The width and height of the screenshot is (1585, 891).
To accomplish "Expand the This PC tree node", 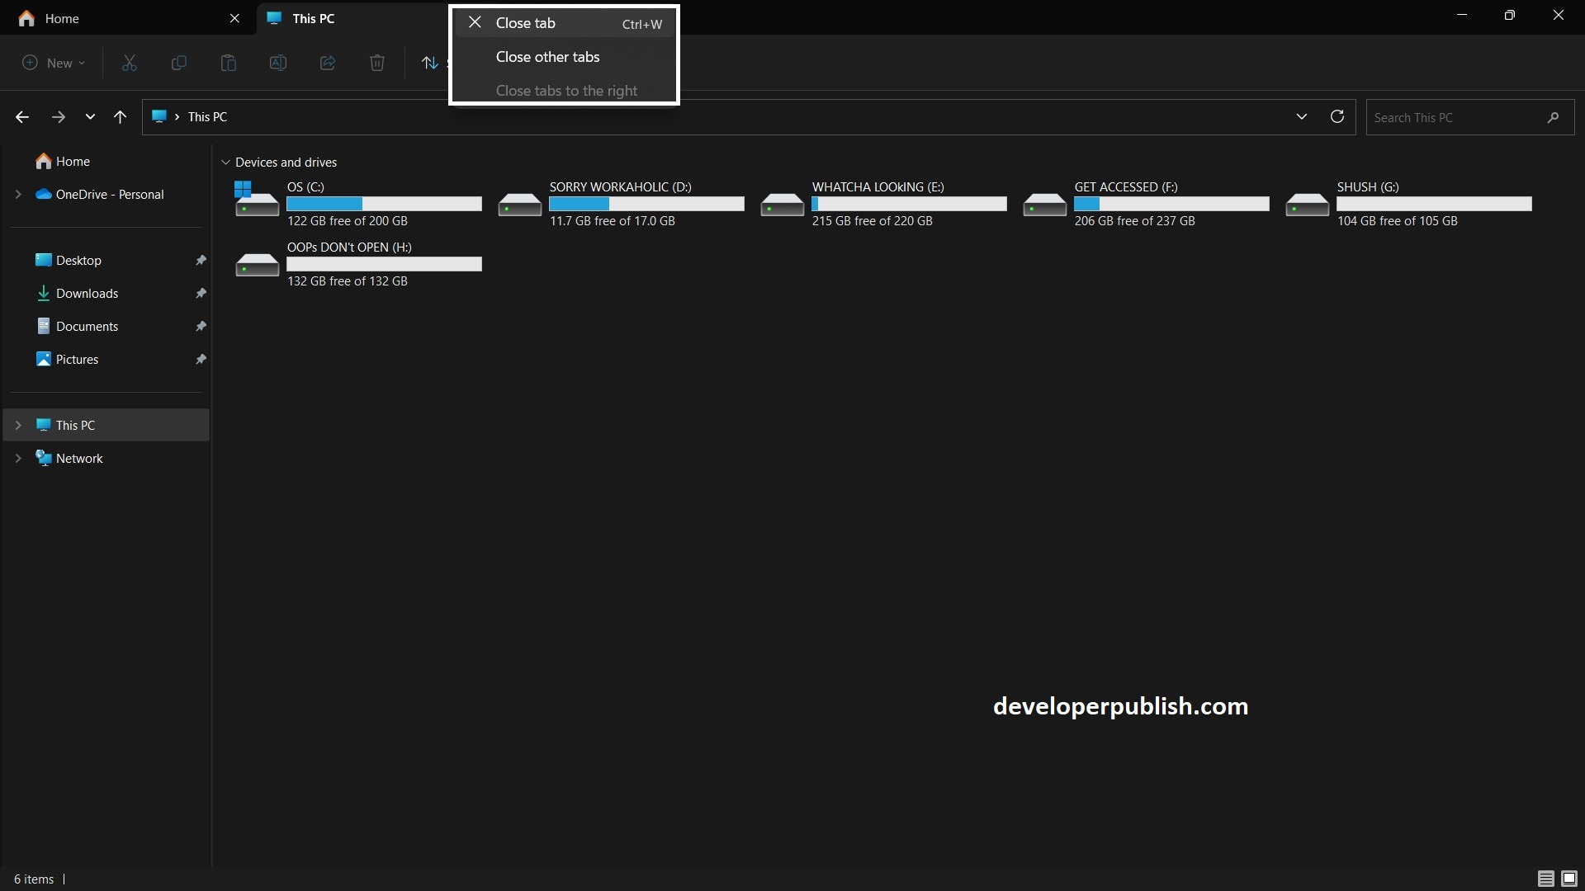I will click(18, 426).
